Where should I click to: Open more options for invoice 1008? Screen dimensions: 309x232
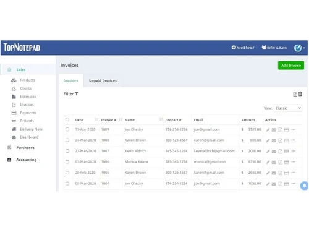point(294,140)
